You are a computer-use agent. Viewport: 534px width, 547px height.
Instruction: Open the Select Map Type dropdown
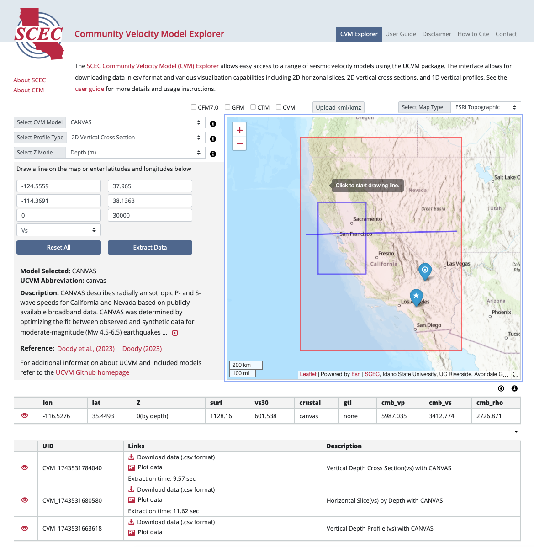(486, 107)
